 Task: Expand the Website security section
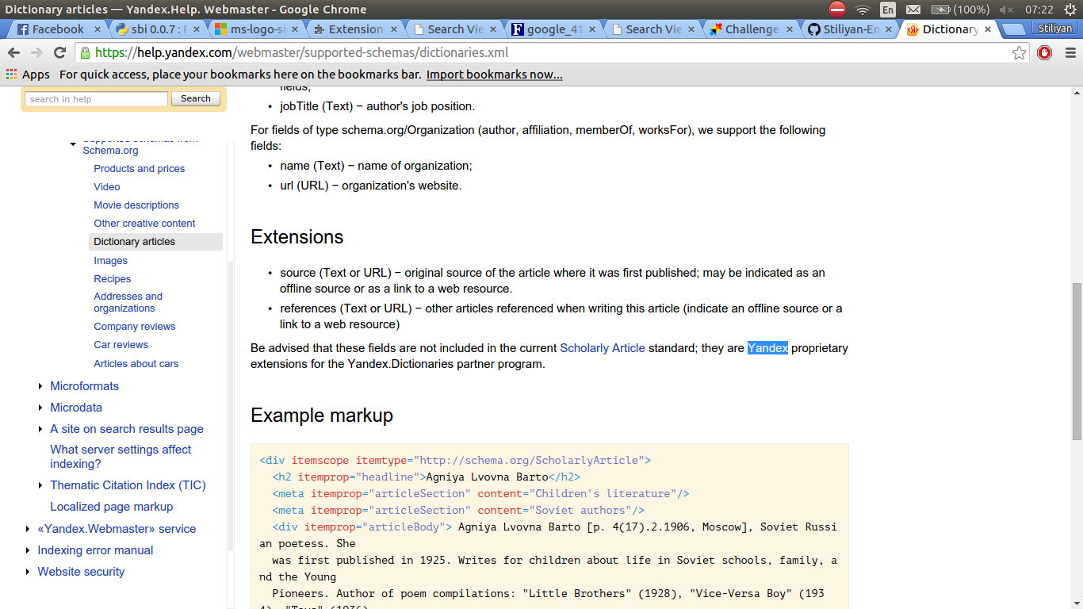pos(29,572)
